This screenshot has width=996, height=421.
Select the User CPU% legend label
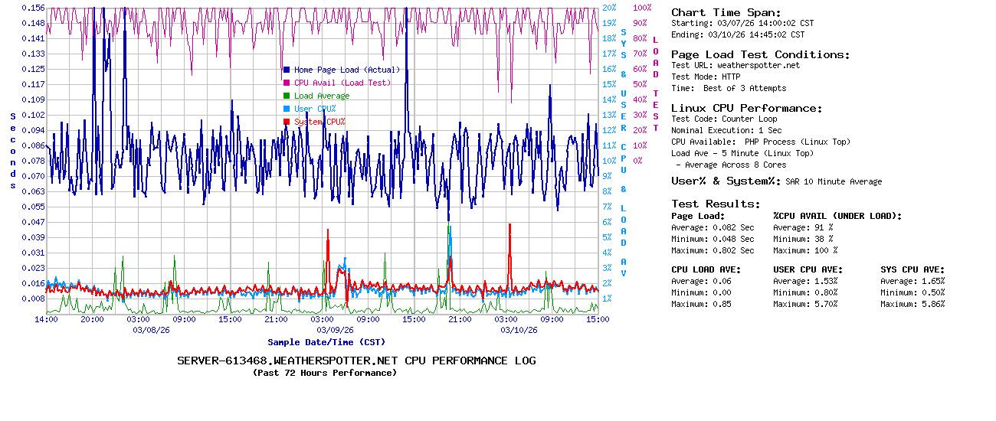click(x=314, y=109)
